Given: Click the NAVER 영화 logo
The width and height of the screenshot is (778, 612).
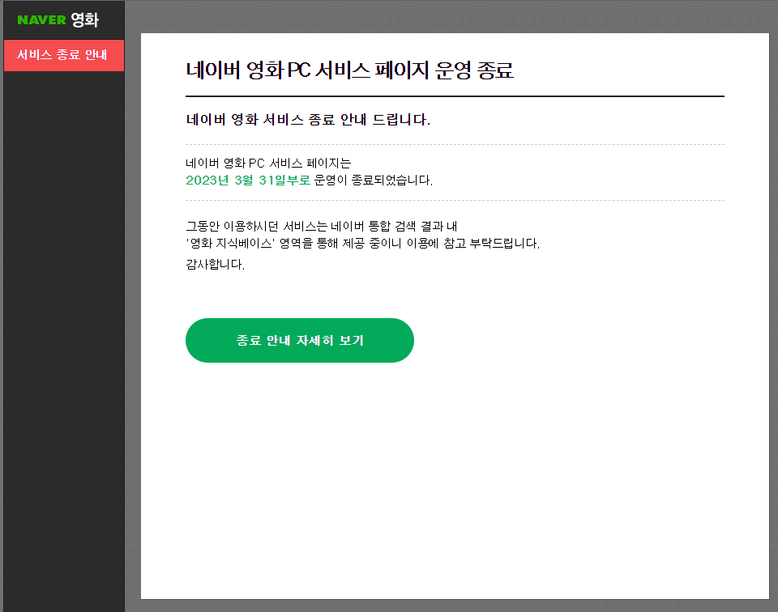Looking at the screenshot, I should coord(58,19).
